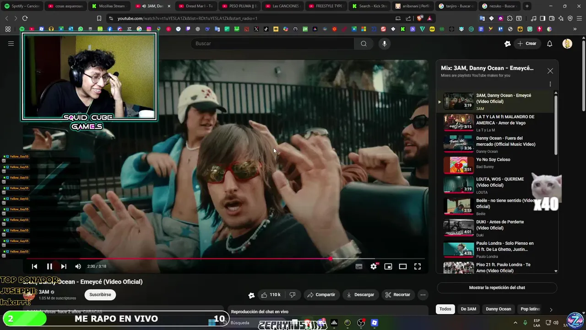Mute the video volume speaker icon
The image size is (586, 330).
(x=78, y=266)
